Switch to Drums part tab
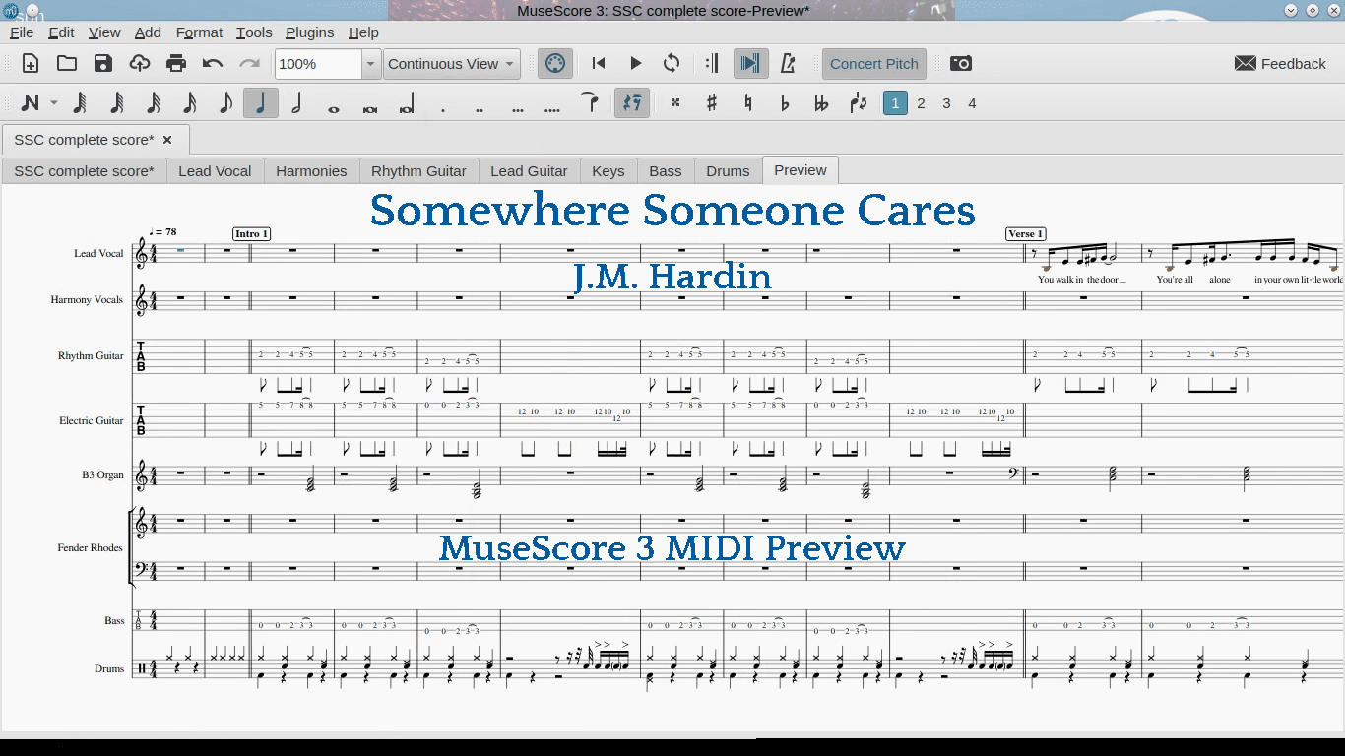The image size is (1345, 756). [728, 171]
